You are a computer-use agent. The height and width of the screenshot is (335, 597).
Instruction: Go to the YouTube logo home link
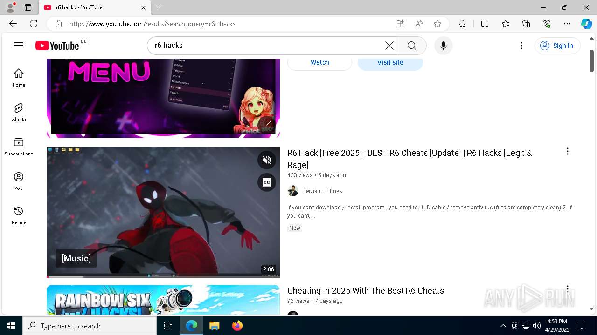pyautogui.click(x=57, y=46)
